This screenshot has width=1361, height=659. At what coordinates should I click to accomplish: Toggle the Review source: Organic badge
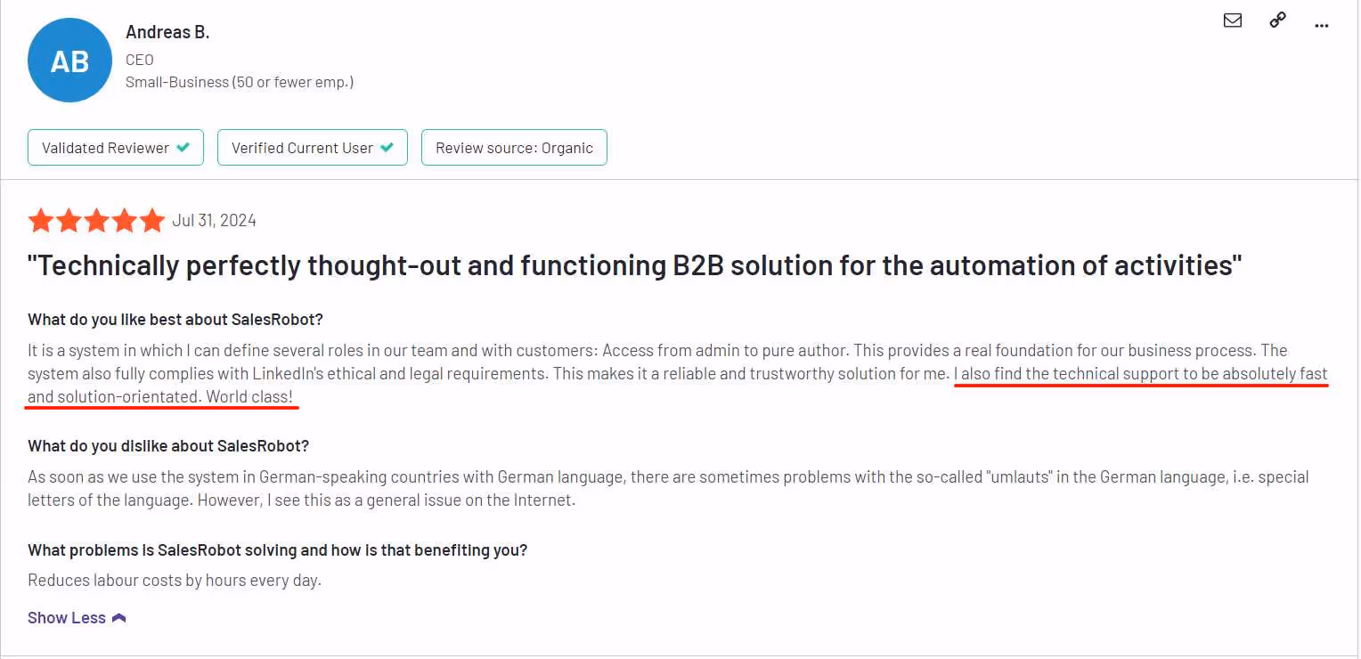tap(514, 147)
